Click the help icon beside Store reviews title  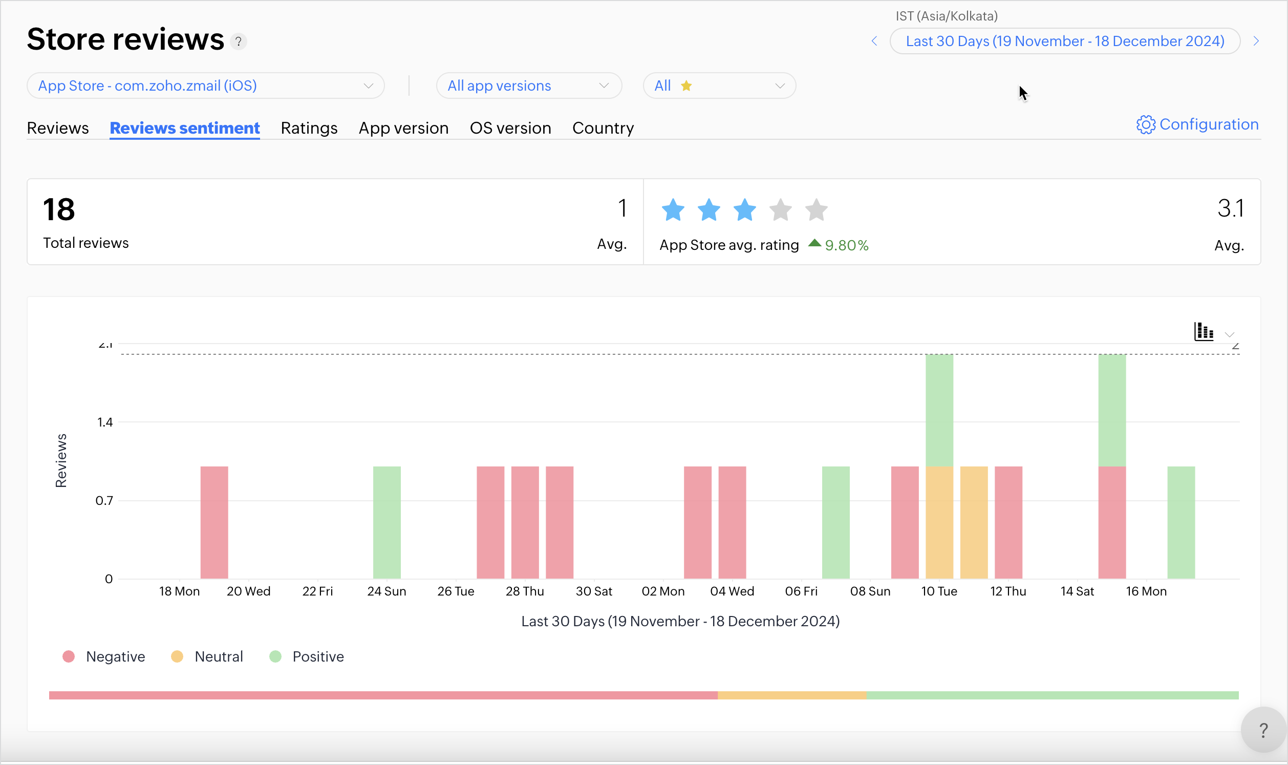pyautogui.click(x=238, y=41)
